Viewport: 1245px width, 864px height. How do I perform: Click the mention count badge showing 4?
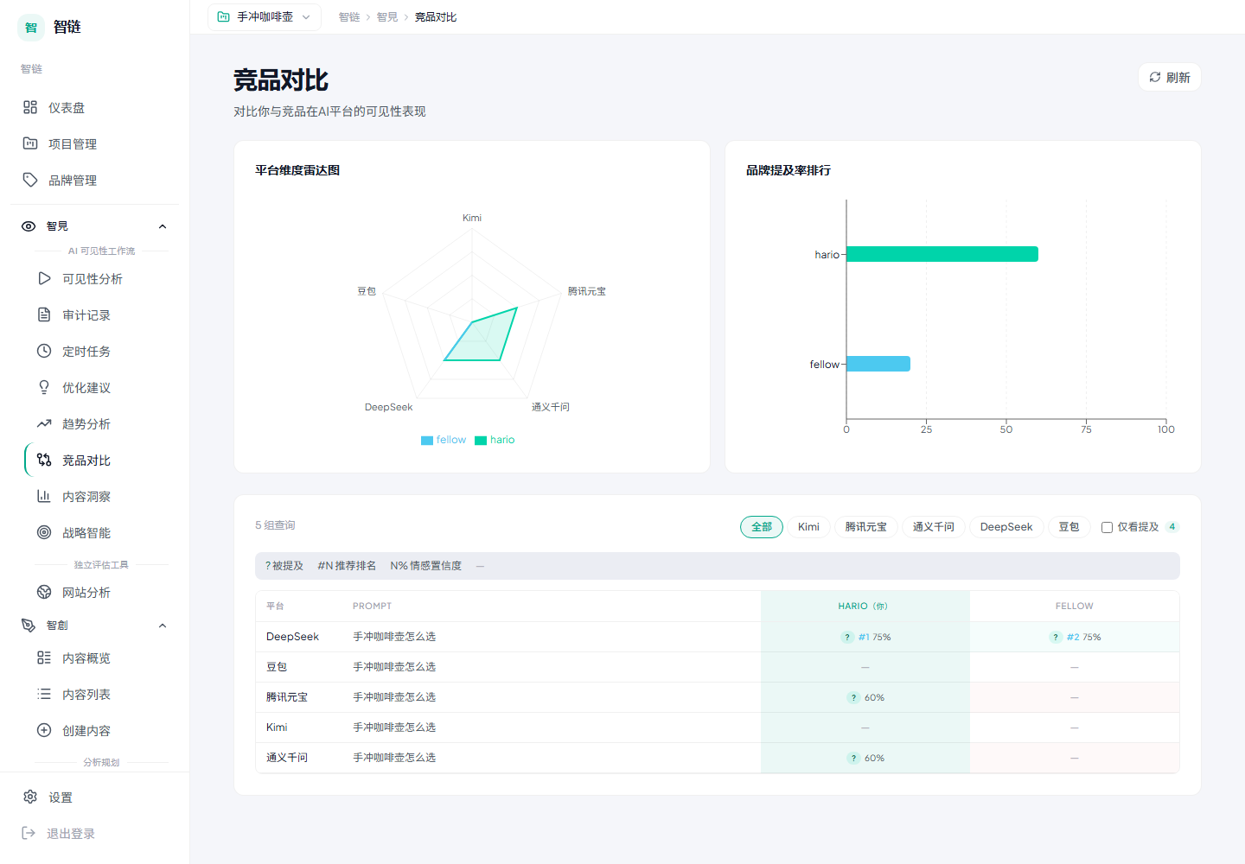pyautogui.click(x=1172, y=527)
